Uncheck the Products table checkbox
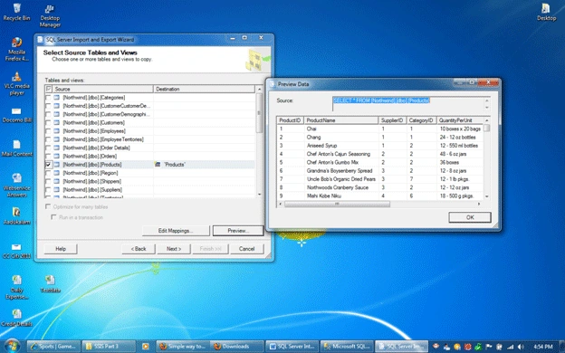 click(x=48, y=164)
